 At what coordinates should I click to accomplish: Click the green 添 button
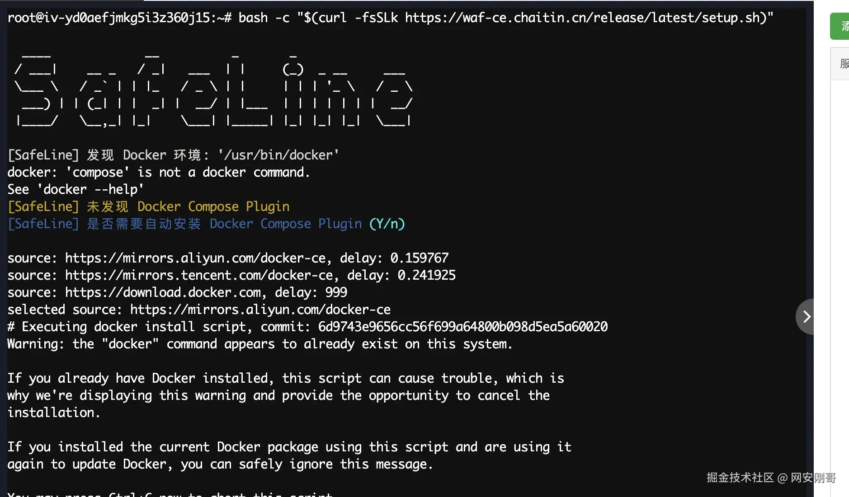coord(841,26)
